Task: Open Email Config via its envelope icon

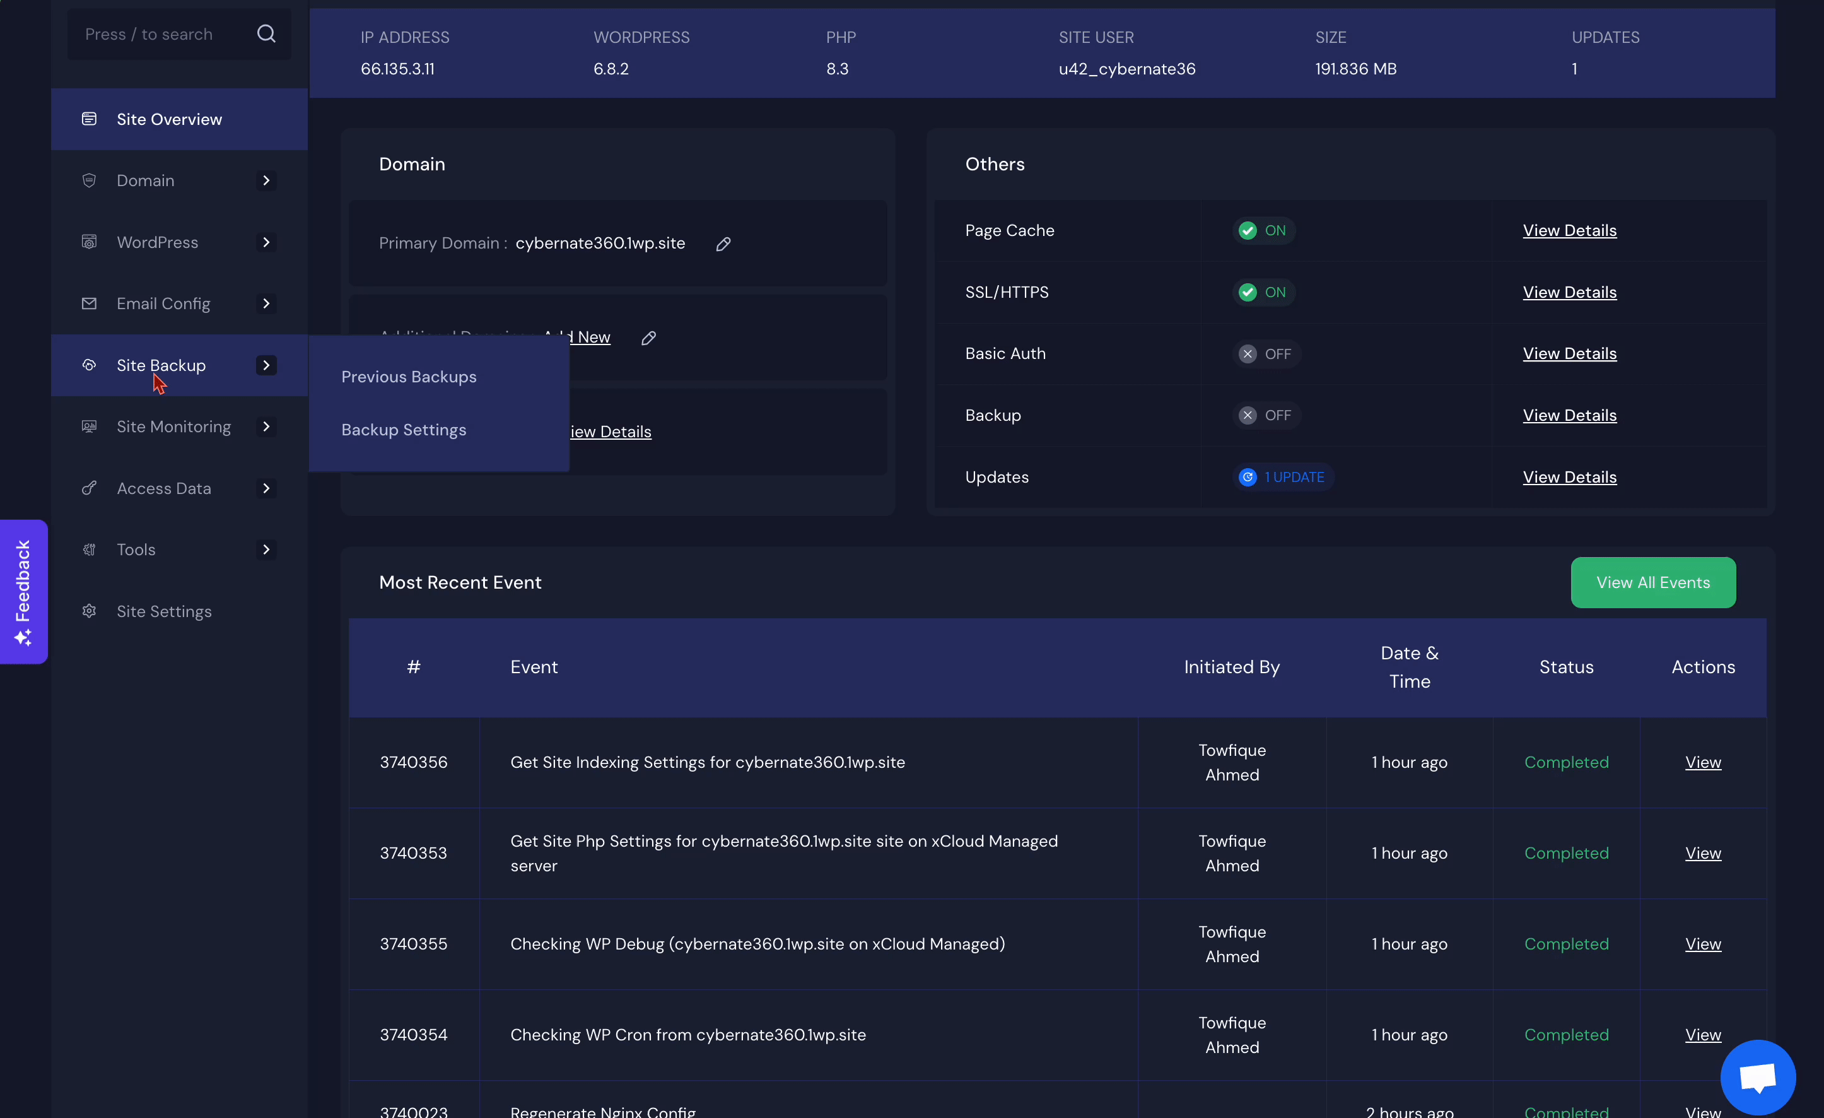Action: (89, 303)
